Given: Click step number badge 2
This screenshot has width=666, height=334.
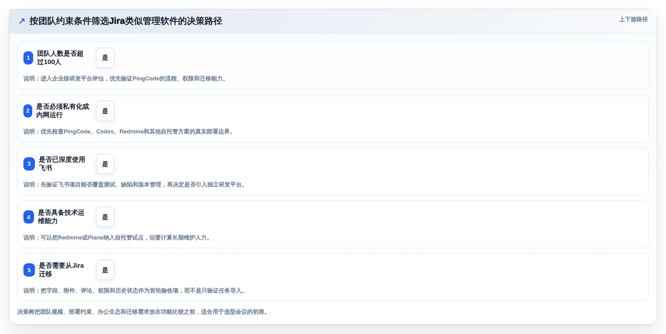Looking at the screenshot, I should pyautogui.click(x=28, y=111).
